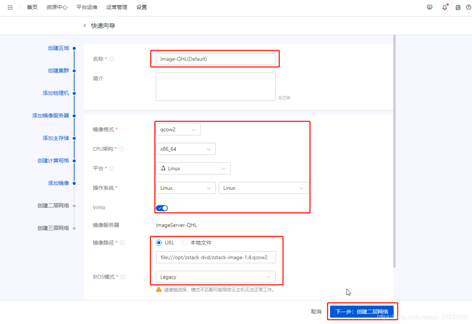The width and height of the screenshot is (472, 324).
Task: Open the CPU架构 x86_64 dropdown
Action: 186,149
